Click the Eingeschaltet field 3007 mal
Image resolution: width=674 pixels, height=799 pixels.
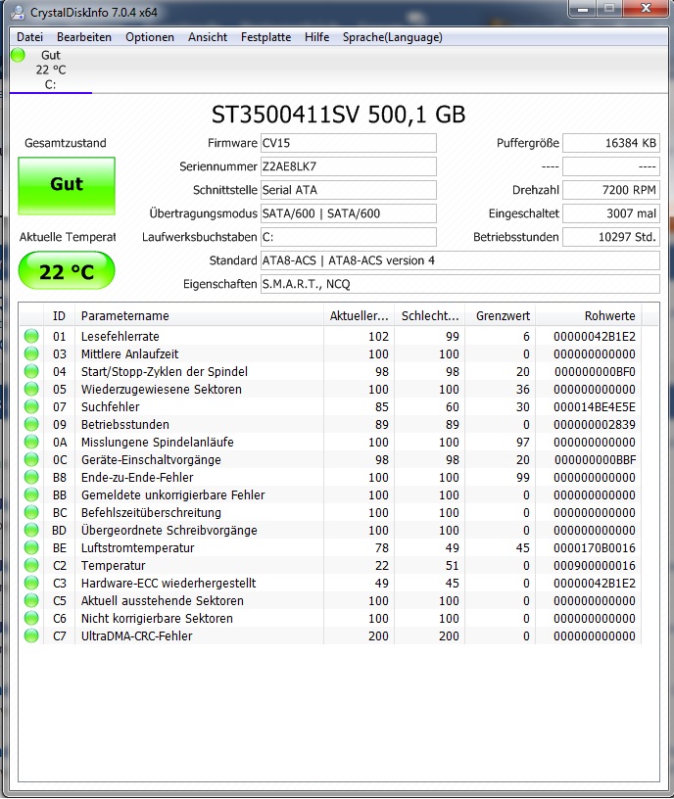point(611,213)
